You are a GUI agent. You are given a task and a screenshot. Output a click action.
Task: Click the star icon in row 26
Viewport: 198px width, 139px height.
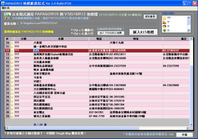(x=12, y=105)
